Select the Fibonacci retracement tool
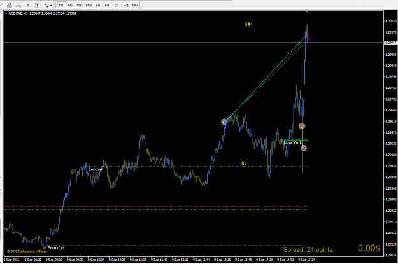398x264 pixels. click(18, 5)
